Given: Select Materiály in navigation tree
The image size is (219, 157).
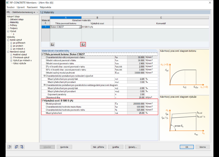Looking at the screenshot, I should click(14, 22).
